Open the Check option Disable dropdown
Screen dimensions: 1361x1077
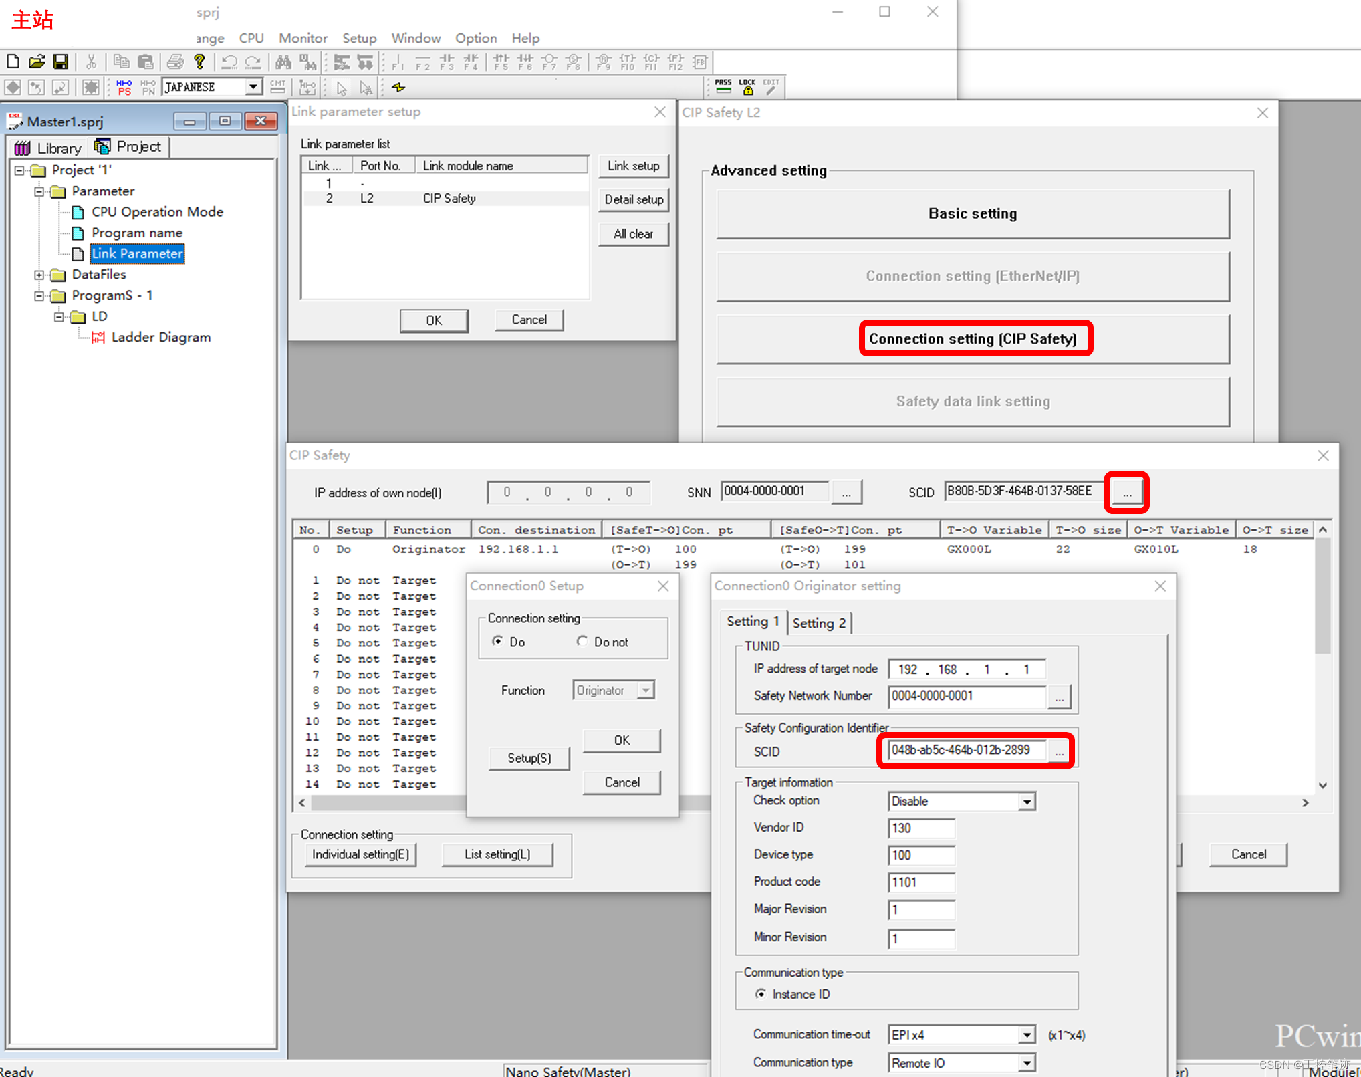click(1027, 802)
